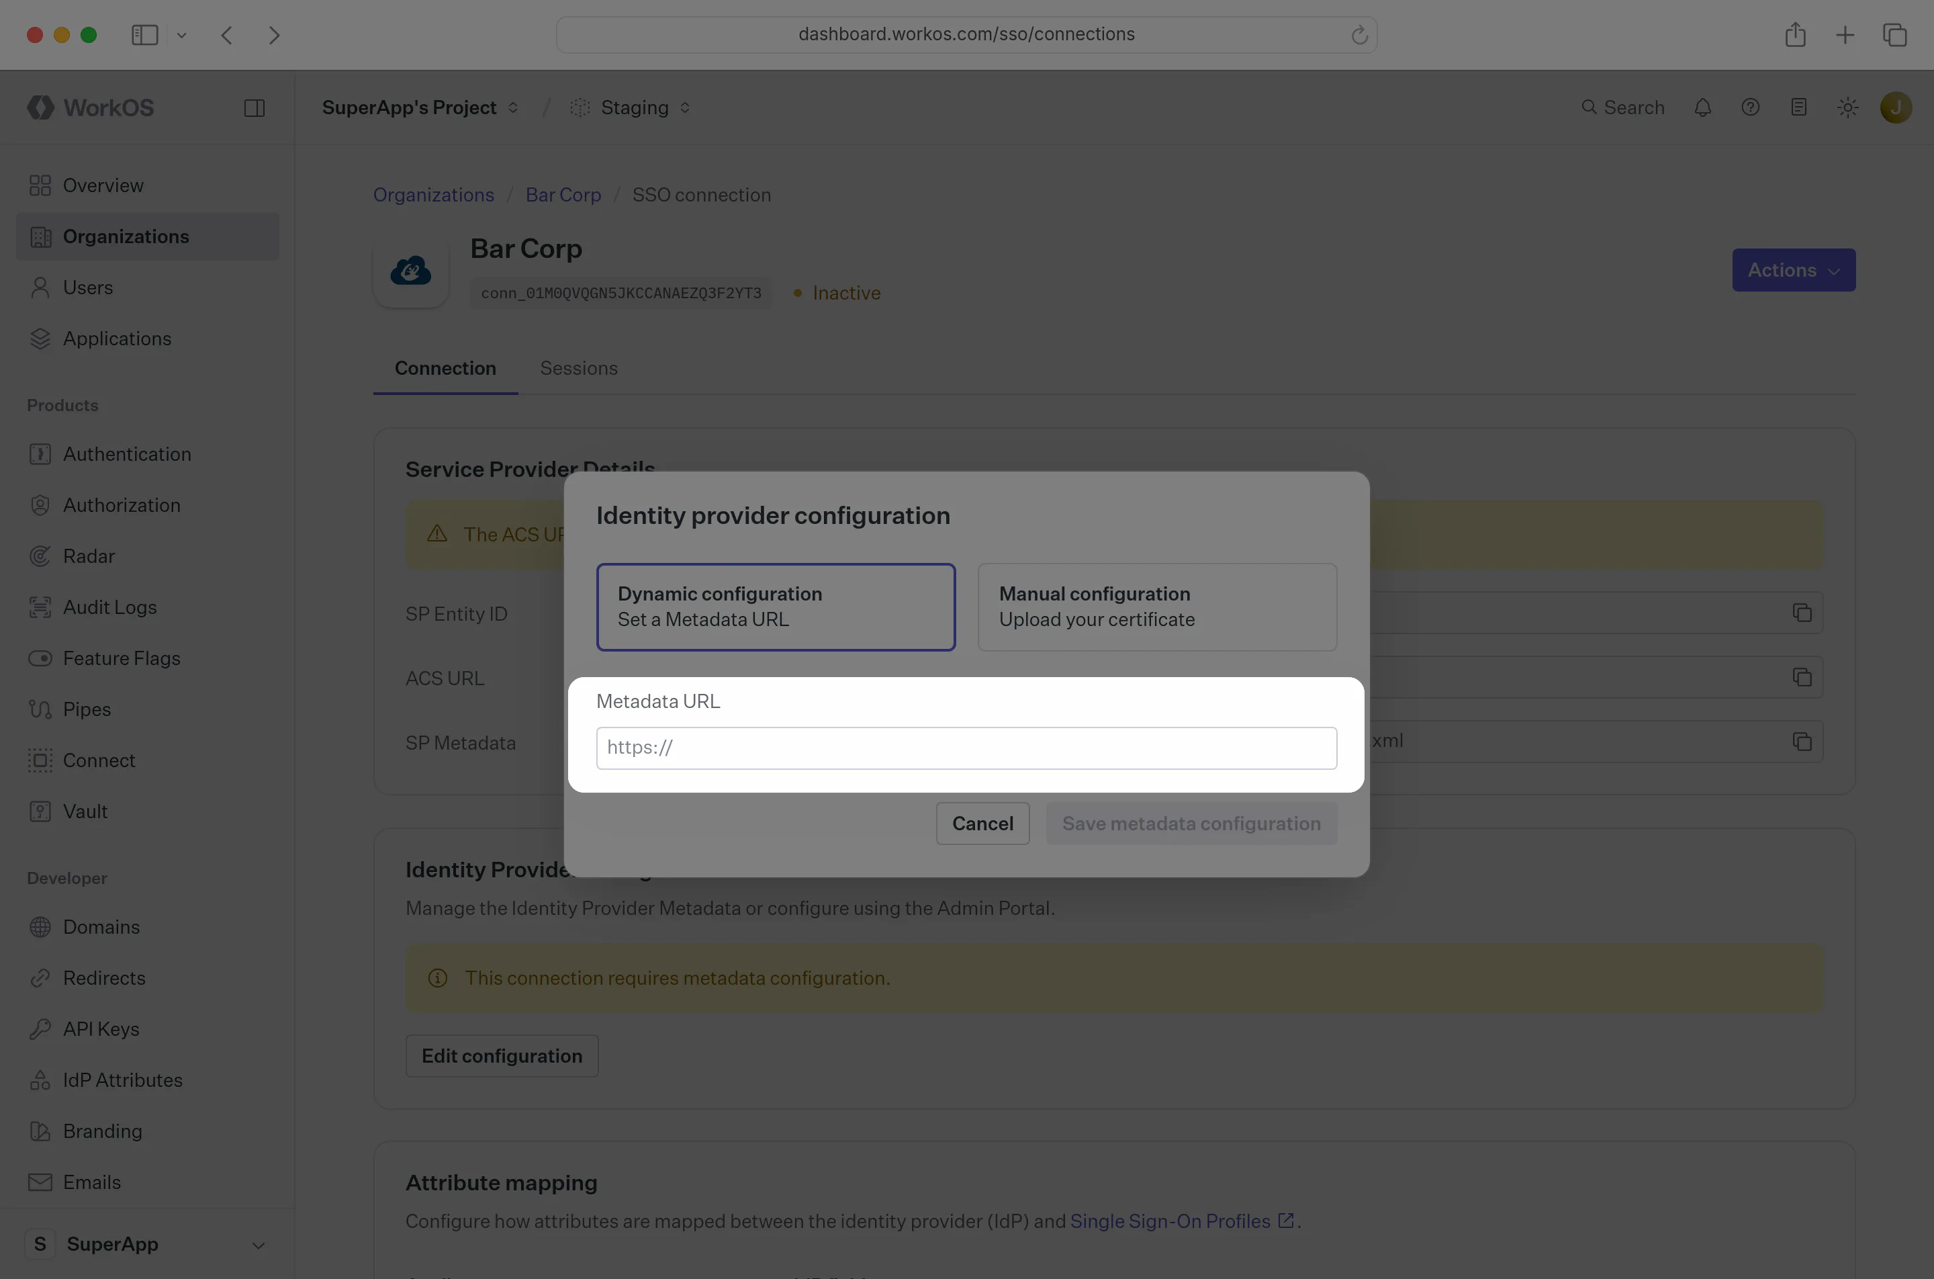1934x1279 pixels.
Task: Click Save metadata configuration button
Action: 1191,824
